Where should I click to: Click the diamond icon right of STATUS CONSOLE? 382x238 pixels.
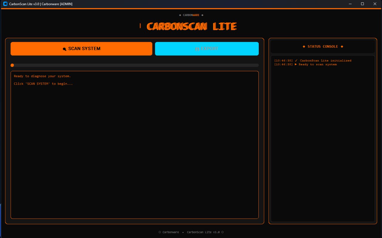click(342, 46)
